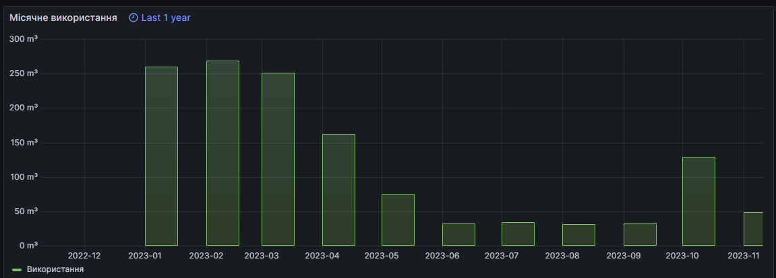Viewport: 776px width, 278px height.
Task: Click the 2023-09 x-axis label
Action: [623, 256]
